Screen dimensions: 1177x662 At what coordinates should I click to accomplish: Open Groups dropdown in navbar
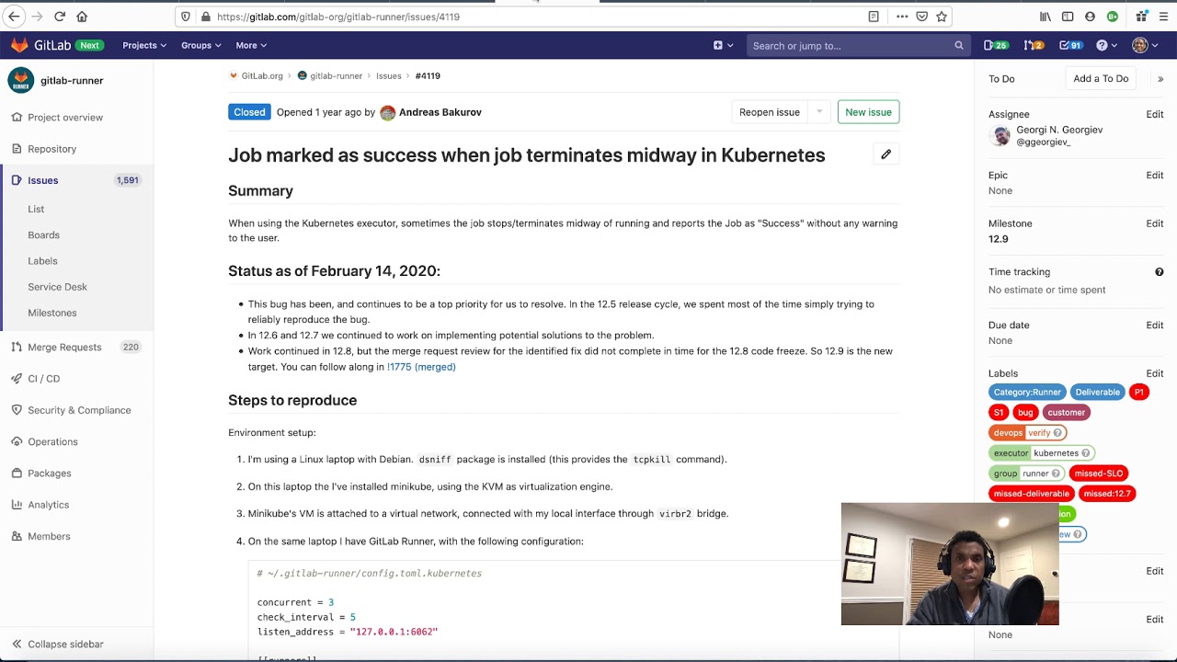tap(200, 45)
